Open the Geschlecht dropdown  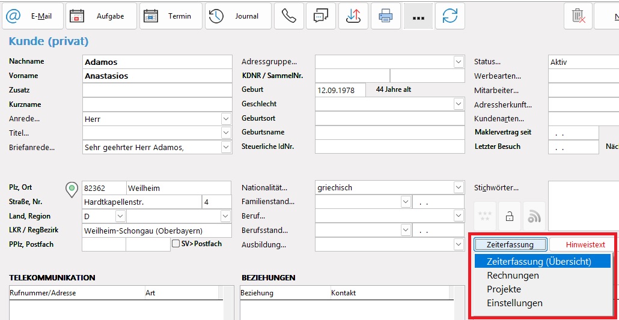[459, 104]
